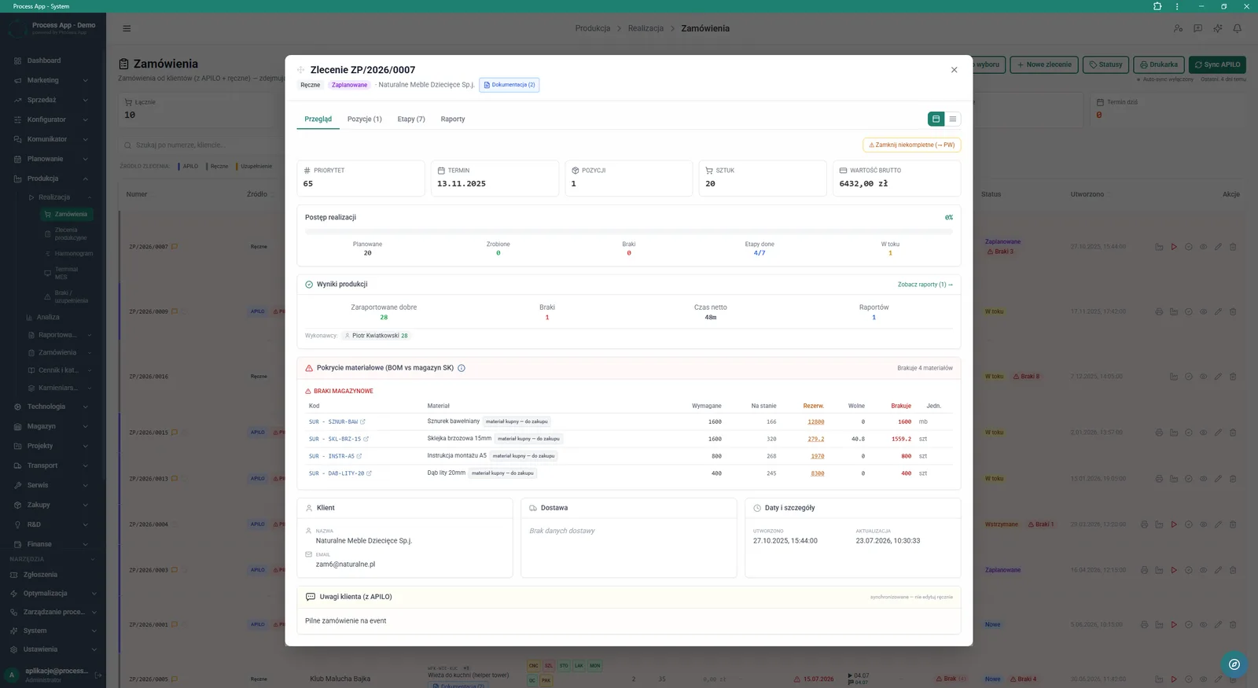
Task: Click the user settings icon in the top bar
Action: coord(1178,28)
